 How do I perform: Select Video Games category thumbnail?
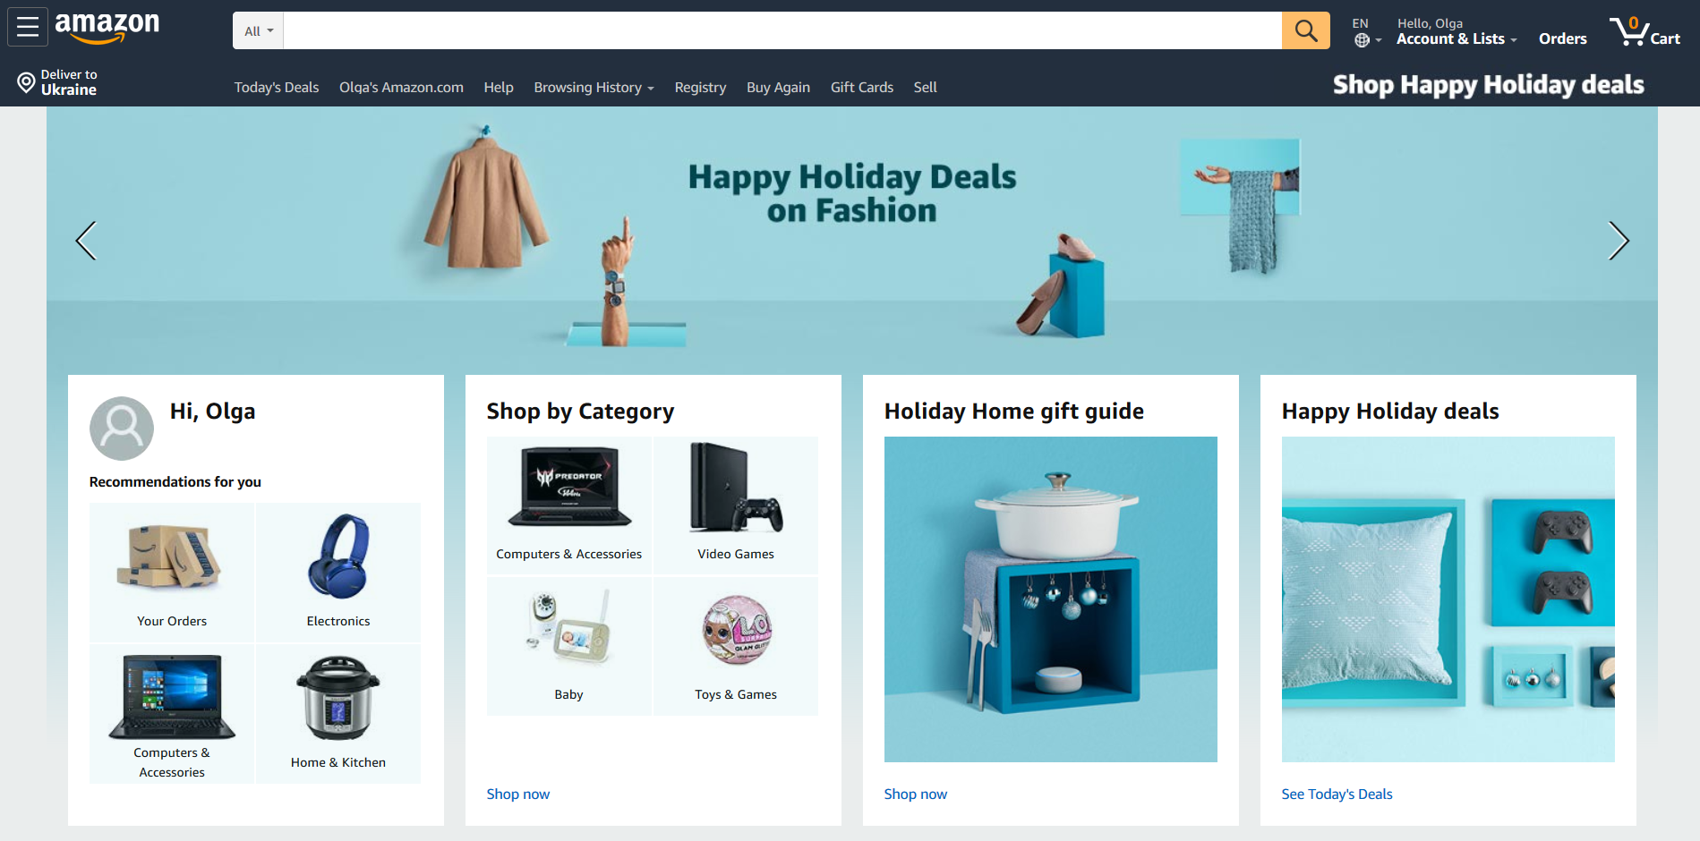[736, 505]
